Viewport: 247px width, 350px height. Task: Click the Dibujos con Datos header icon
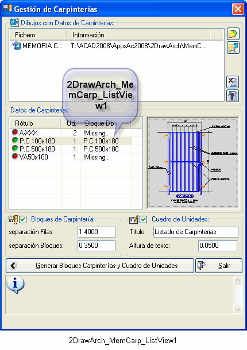14,22
